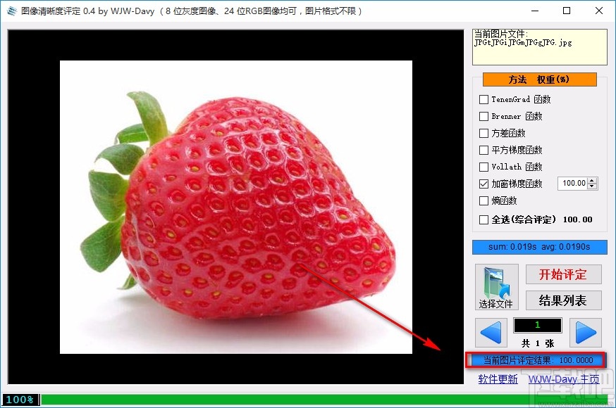Maximize the window
This screenshot has width=616, height=408.
coord(567,11)
